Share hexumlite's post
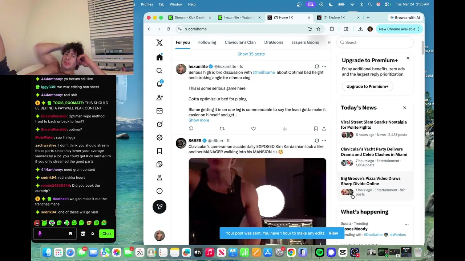 pyautogui.click(x=324, y=128)
